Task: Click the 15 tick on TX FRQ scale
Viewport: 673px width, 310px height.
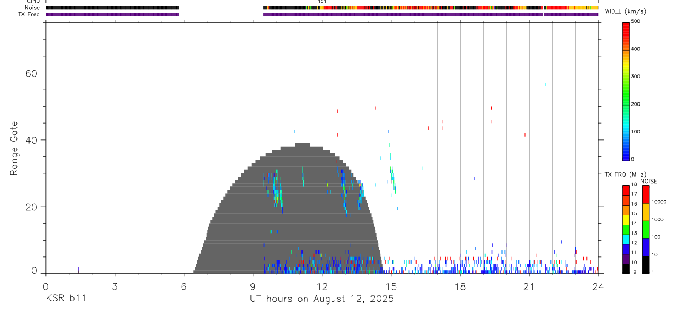Action: point(634,213)
